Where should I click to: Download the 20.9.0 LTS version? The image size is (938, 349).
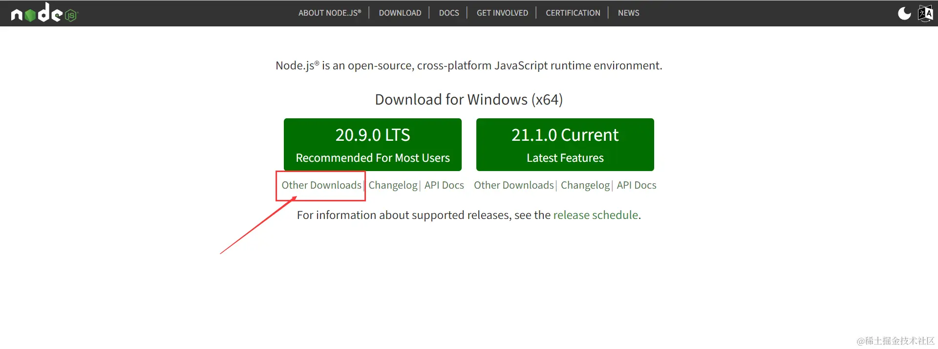[372, 145]
